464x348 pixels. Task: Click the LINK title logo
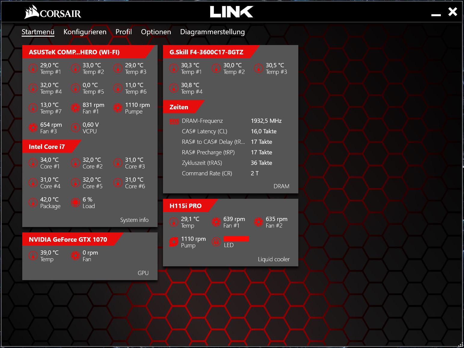click(232, 12)
